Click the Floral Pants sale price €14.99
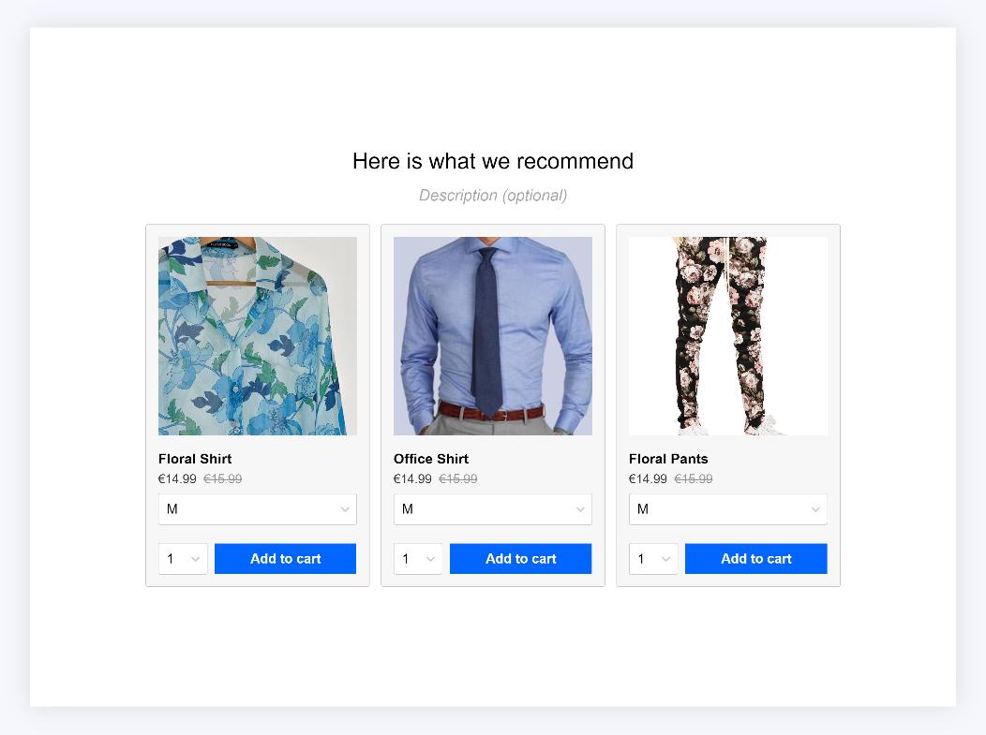The height and width of the screenshot is (735, 986). [x=648, y=478]
